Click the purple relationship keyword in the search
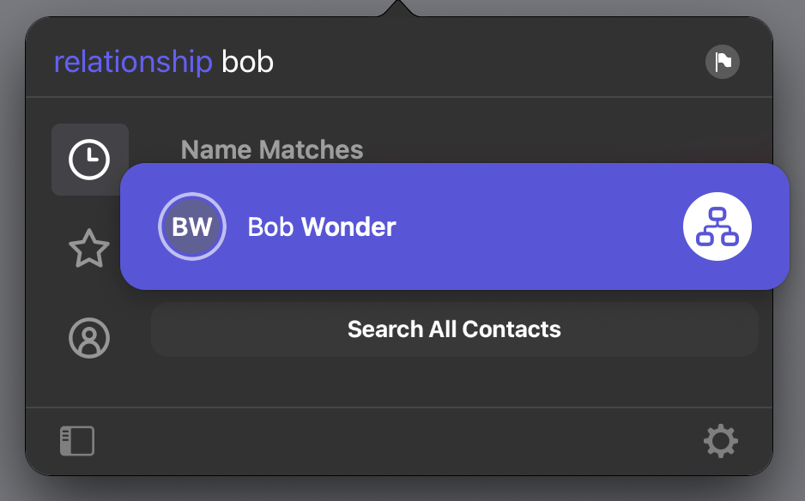The width and height of the screenshot is (805, 501). pos(133,62)
